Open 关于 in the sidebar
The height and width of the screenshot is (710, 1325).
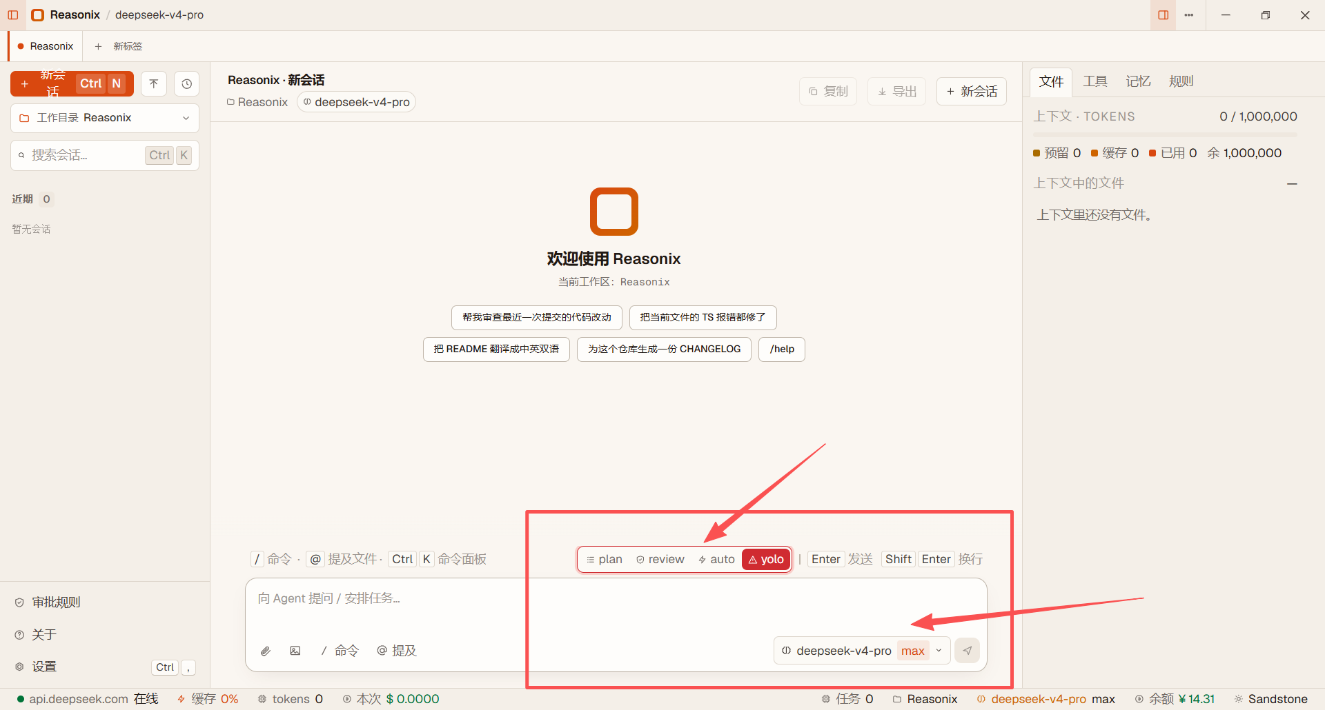click(x=105, y=635)
